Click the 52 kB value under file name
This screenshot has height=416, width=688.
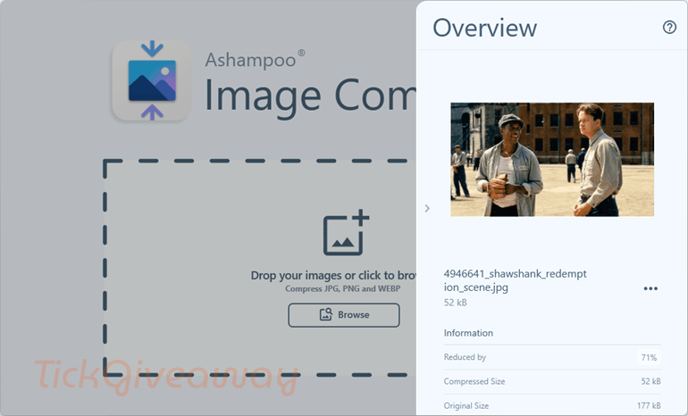[455, 303]
